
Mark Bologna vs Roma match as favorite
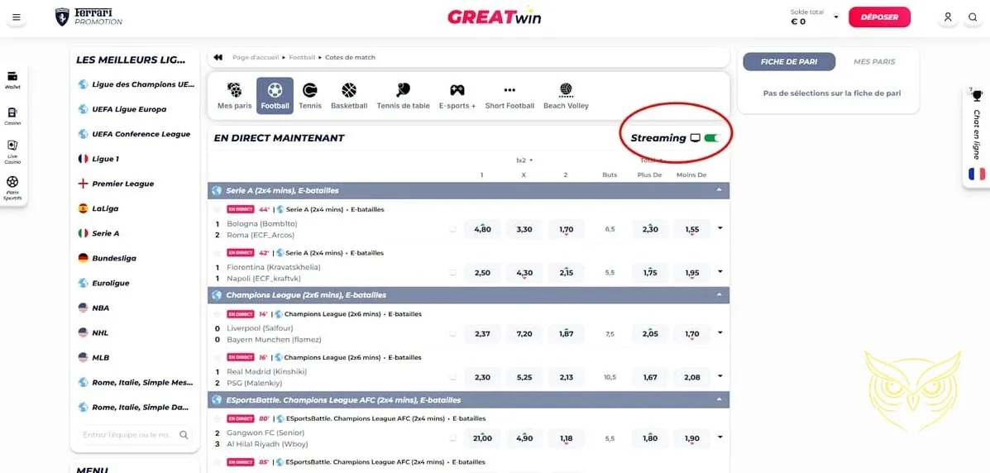coord(218,209)
